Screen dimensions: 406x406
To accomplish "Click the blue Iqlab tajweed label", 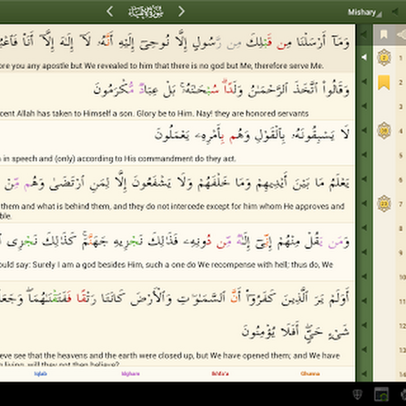I will click(41, 374).
